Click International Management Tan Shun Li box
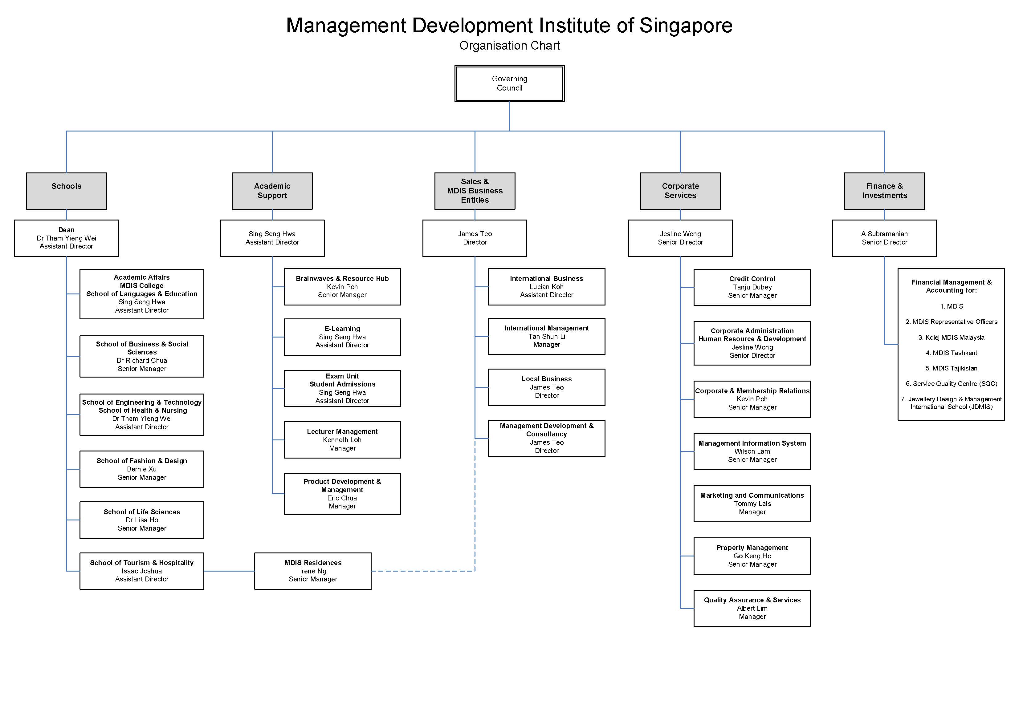Image resolution: width=1019 pixels, height=720 pixels. 547,336
